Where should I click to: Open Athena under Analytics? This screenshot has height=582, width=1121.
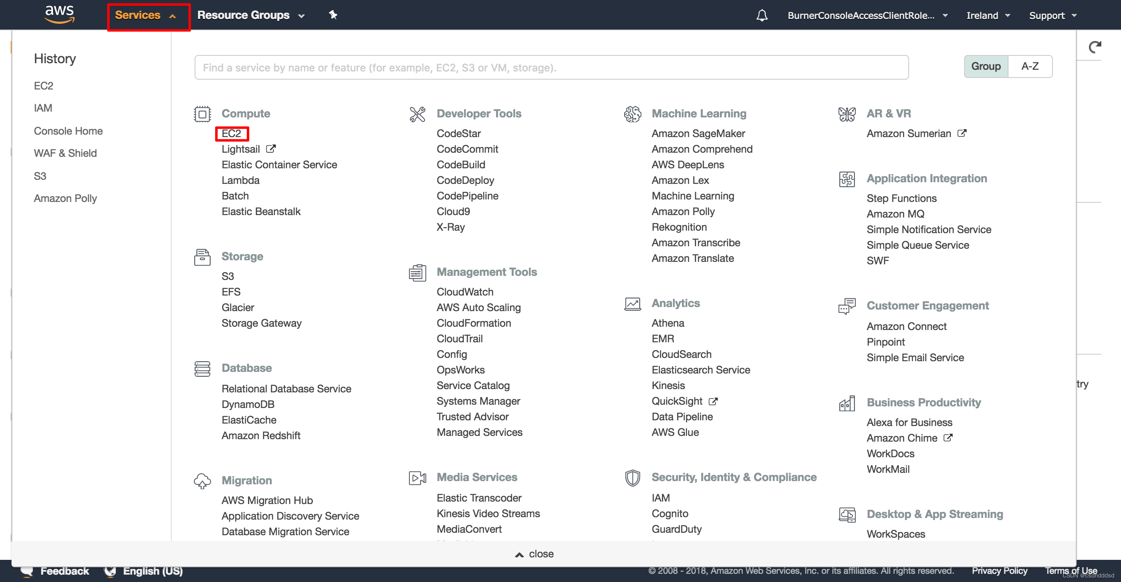[668, 323]
